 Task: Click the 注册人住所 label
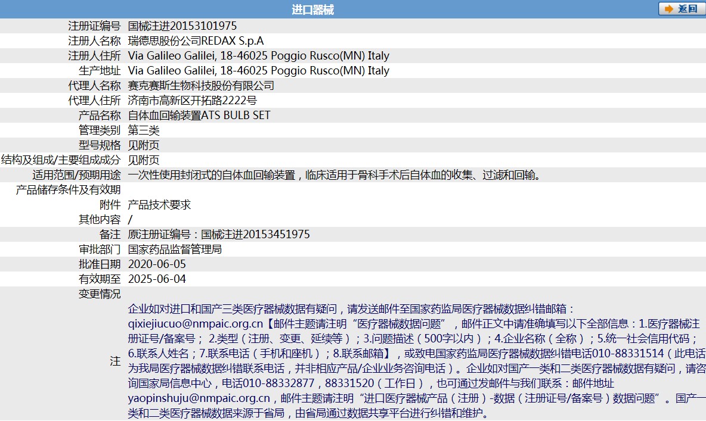coord(95,56)
